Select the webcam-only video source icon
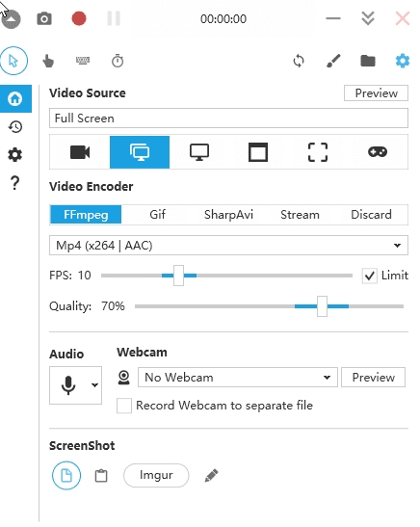Screen dimensions: 420x527 (x=80, y=152)
